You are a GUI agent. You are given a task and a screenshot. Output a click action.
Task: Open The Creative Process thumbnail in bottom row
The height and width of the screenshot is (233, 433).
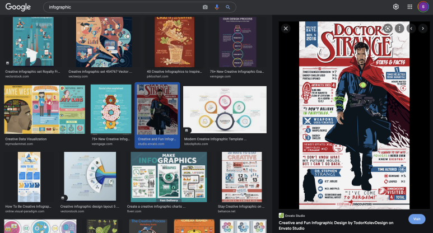(148, 226)
